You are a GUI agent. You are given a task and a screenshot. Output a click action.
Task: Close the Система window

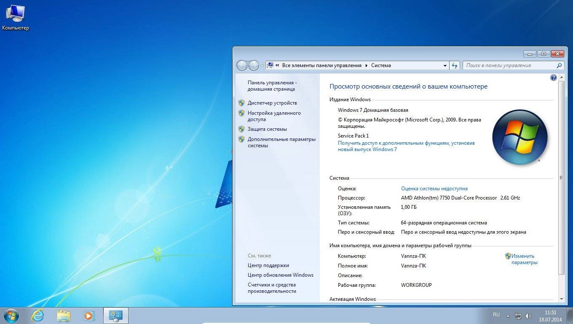click(557, 54)
